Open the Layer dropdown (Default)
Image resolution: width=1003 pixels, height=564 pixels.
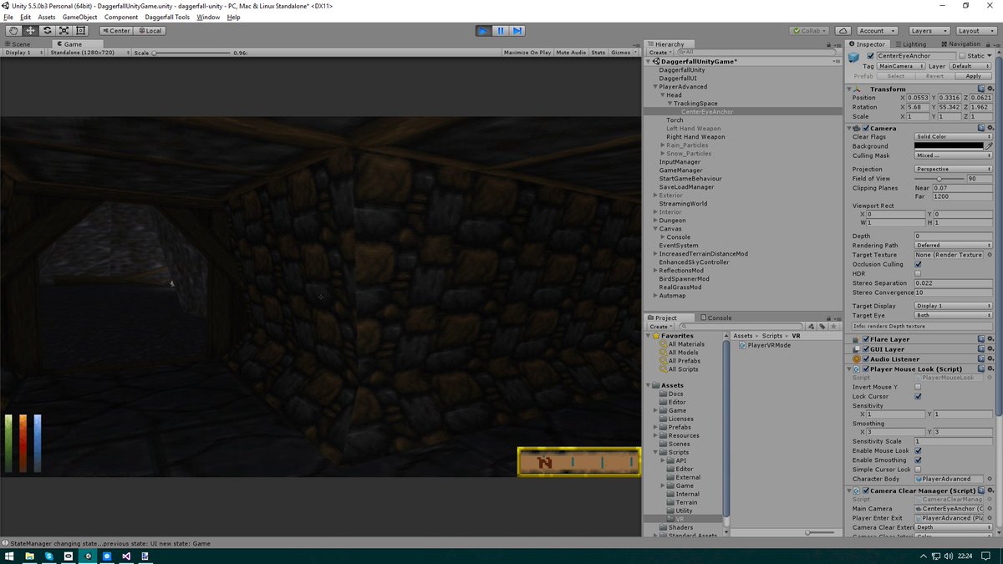click(x=970, y=66)
